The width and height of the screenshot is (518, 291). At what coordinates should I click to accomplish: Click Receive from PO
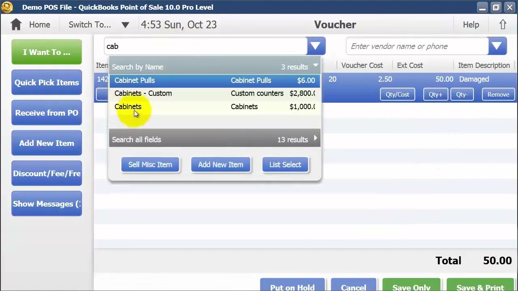[47, 113]
